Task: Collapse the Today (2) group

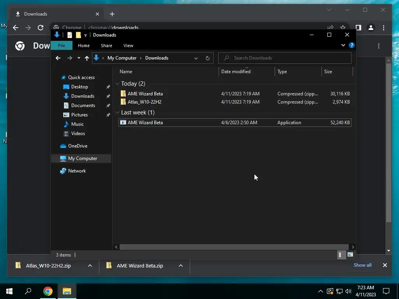Action: tap(117, 84)
